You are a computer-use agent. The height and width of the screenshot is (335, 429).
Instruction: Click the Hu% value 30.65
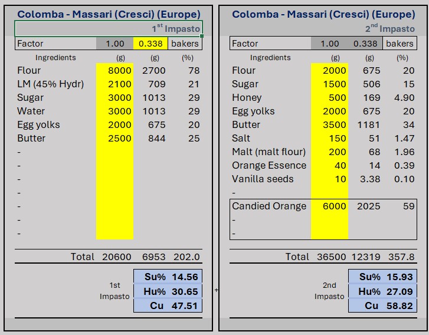pos(186,291)
